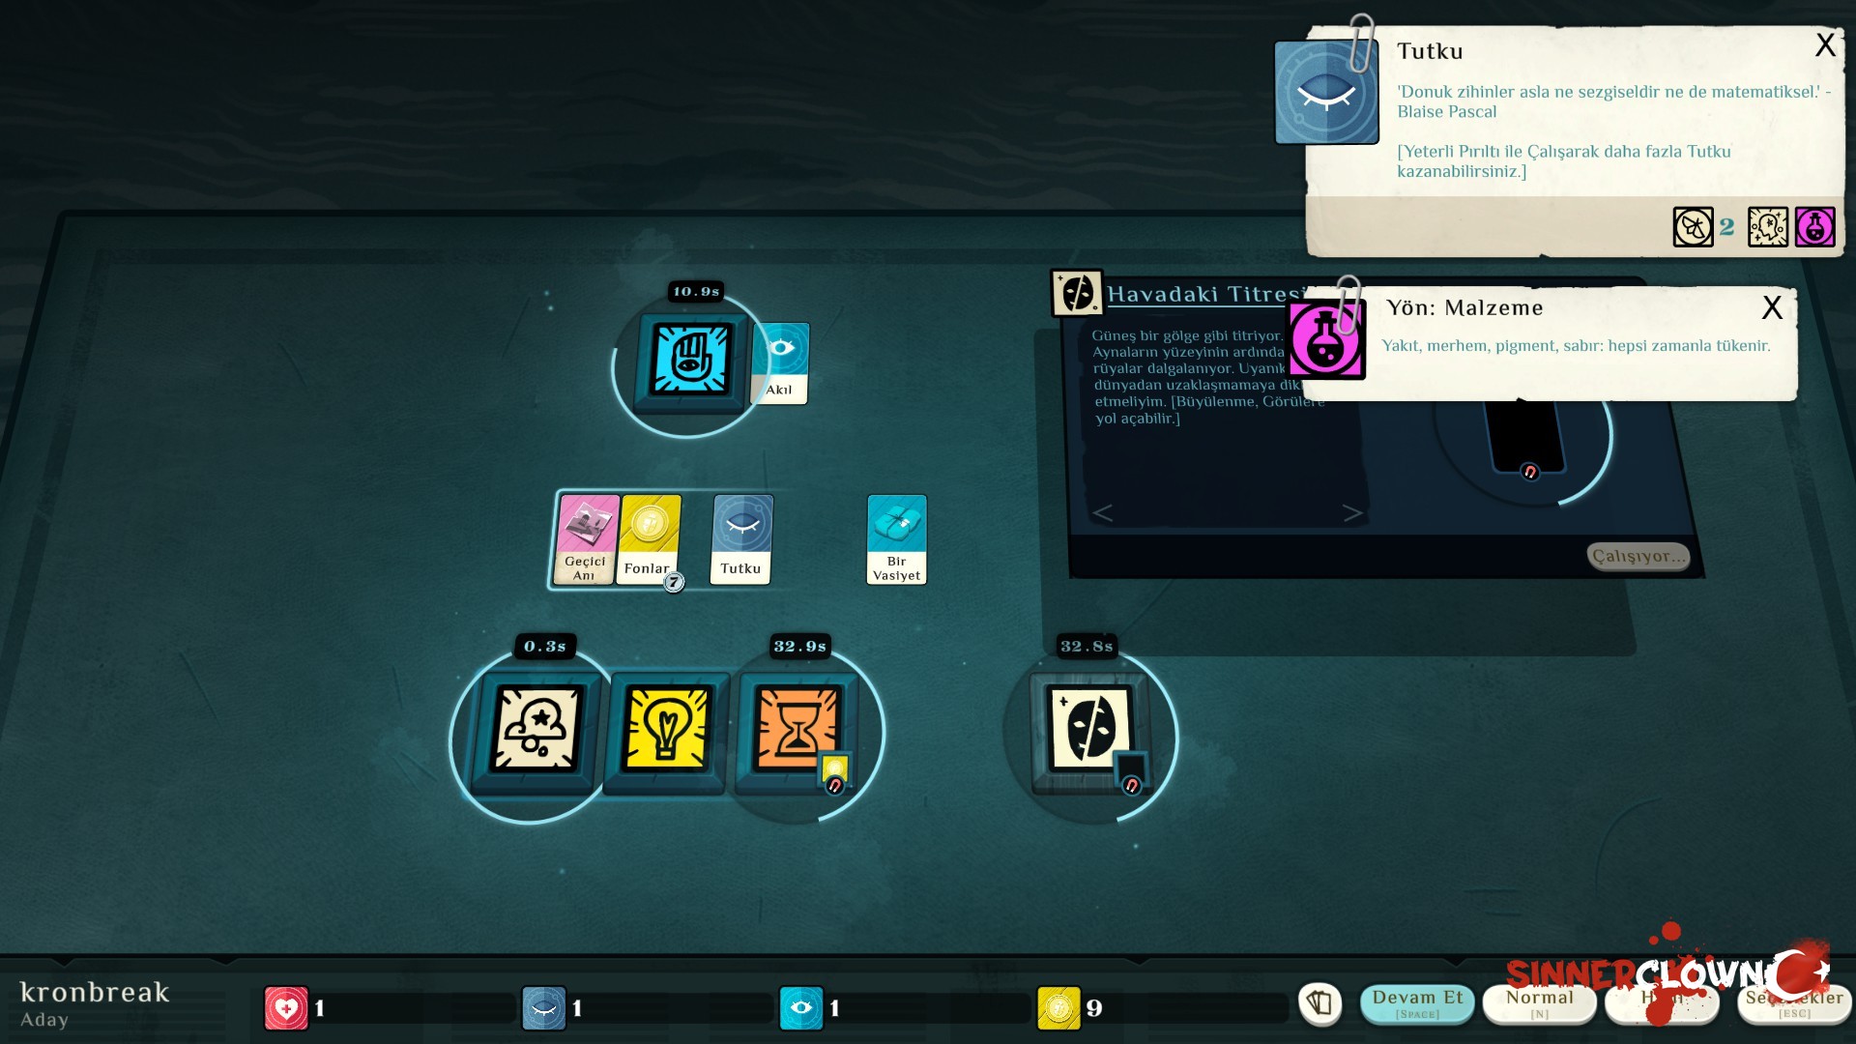Image resolution: width=1856 pixels, height=1044 pixels.
Task: Click the mask verb tile on table
Action: point(1089,729)
